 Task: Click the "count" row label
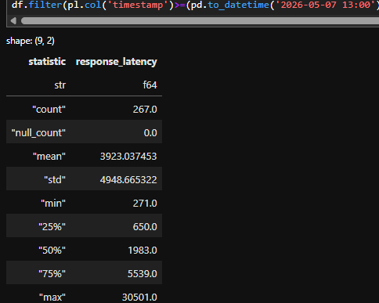[x=49, y=110]
